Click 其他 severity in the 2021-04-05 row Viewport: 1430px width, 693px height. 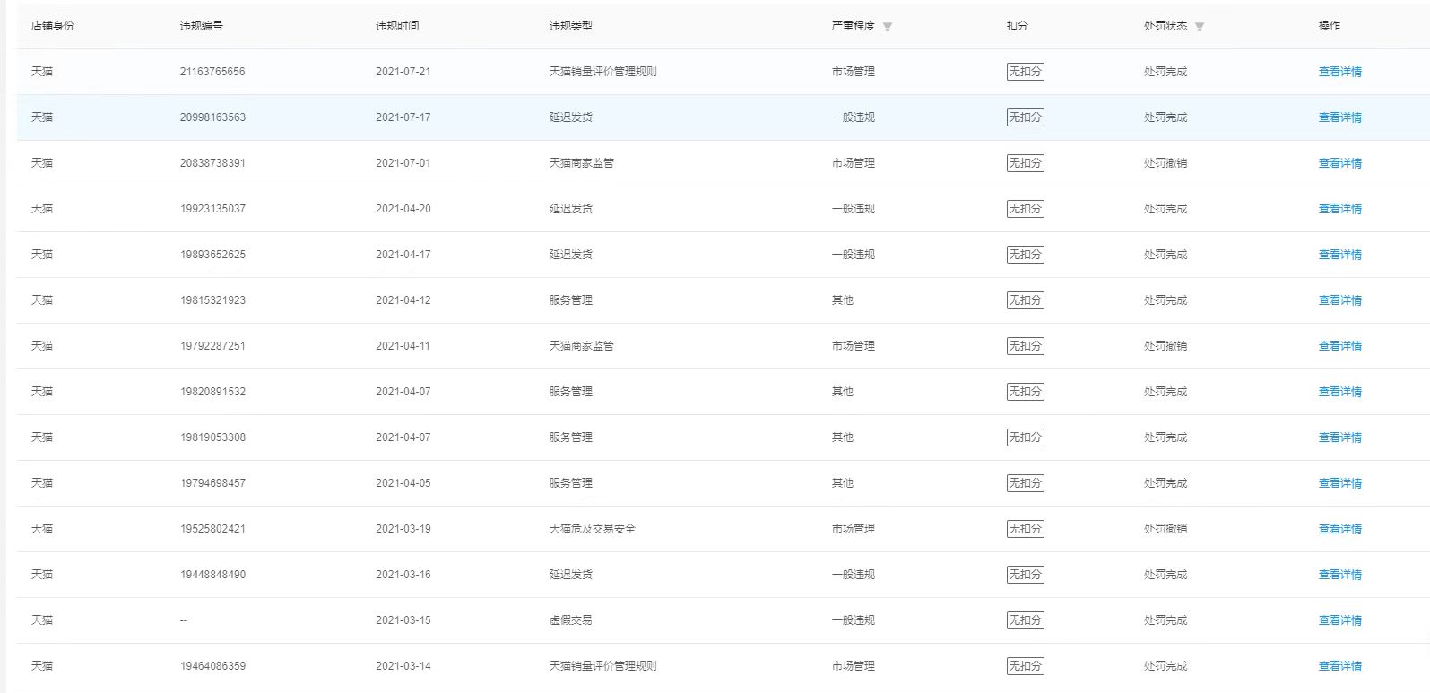(x=843, y=483)
